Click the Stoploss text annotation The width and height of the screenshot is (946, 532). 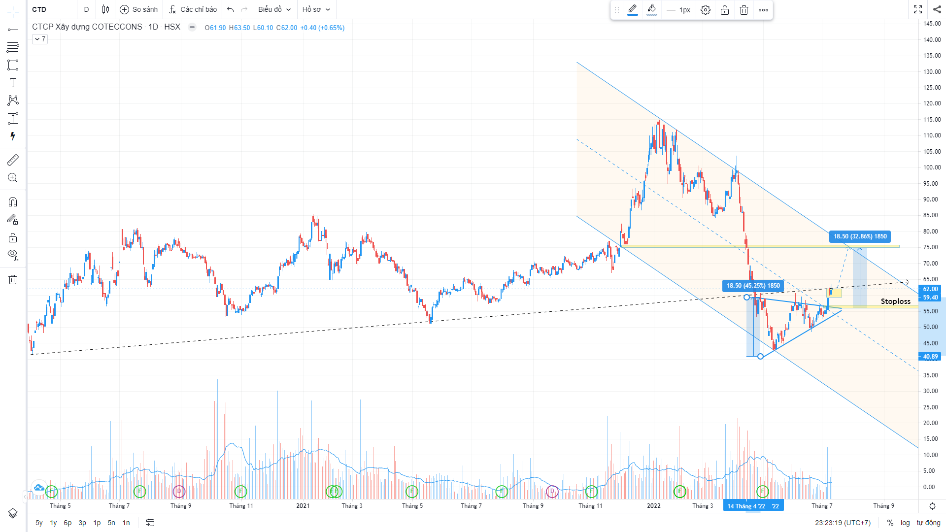pos(896,301)
